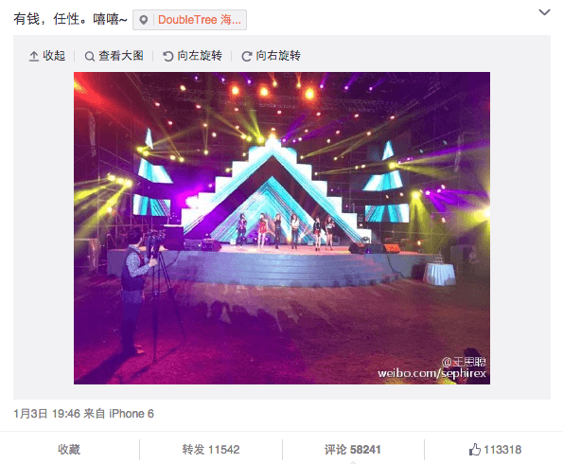Open the DoubleTree location tag
The height and width of the screenshot is (464, 563).
point(189,20)
